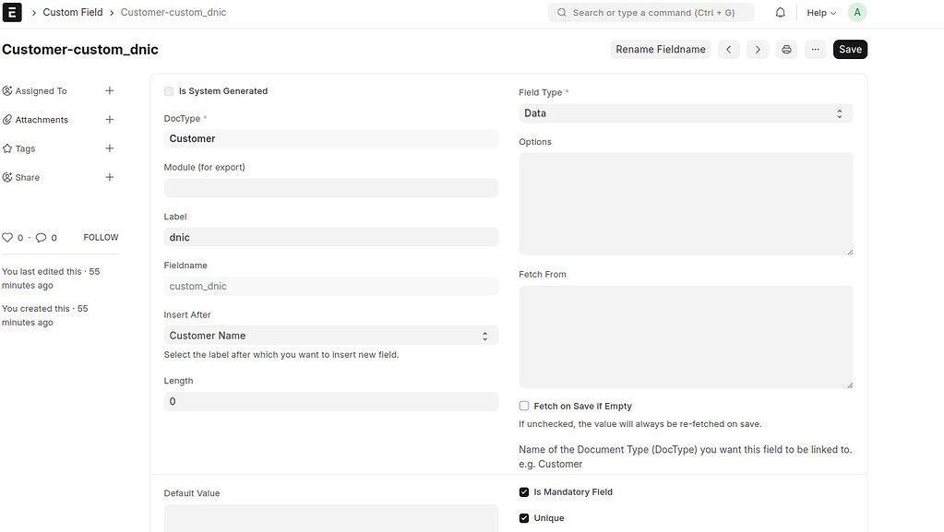Viewport: 944px width, 532px height.
Task: Click the Default Value field
Action: coord(330,518)
